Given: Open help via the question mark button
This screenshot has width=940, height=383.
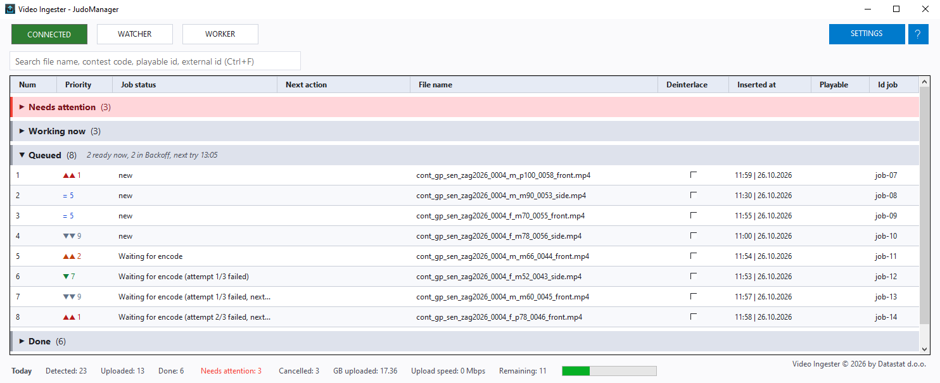Looking at the screenshot, I should tap(918, 34).
